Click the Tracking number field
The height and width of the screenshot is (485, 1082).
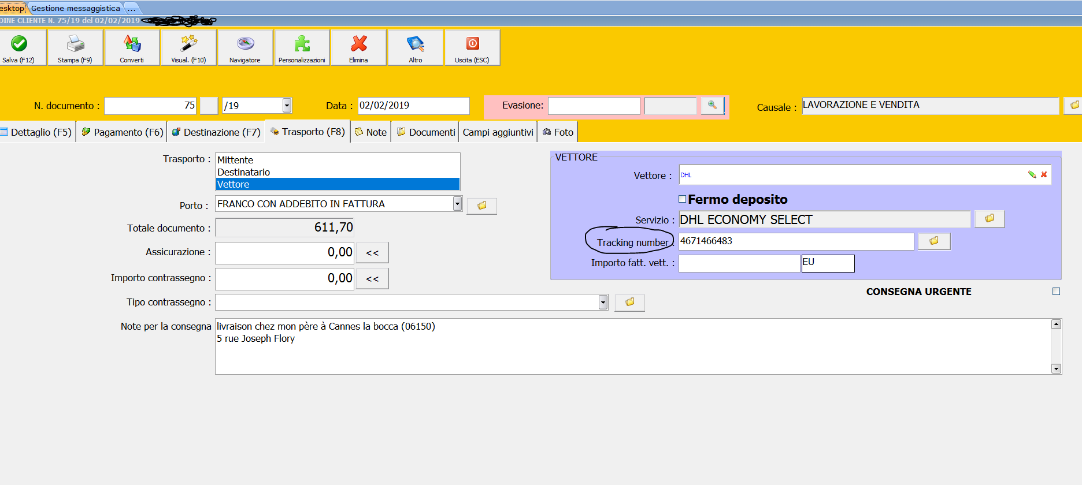click(796, 241)
